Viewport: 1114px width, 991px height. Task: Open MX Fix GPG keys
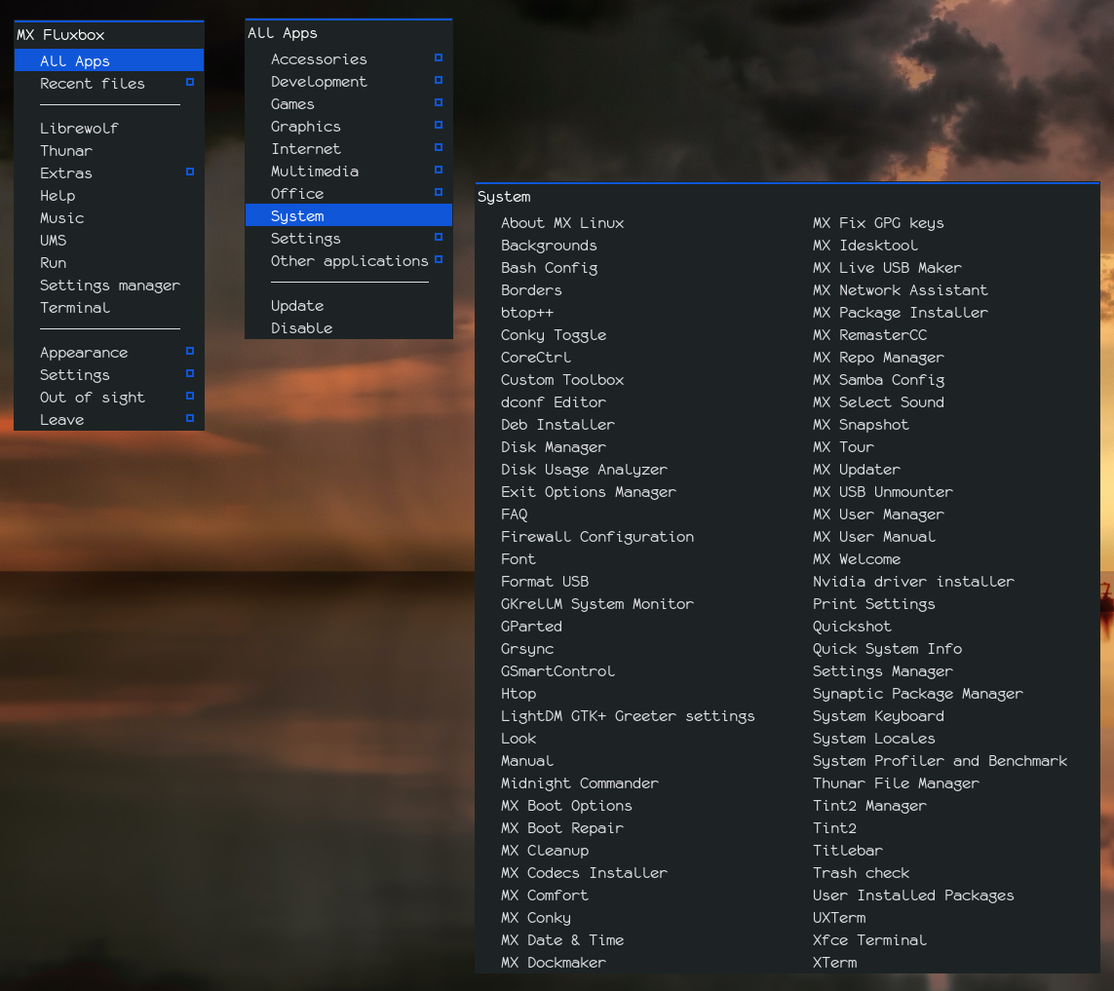click(878, 223)
